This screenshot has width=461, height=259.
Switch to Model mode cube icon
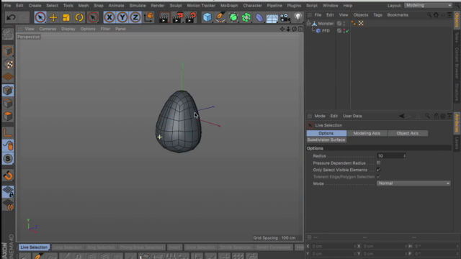(x=8, y=51)
